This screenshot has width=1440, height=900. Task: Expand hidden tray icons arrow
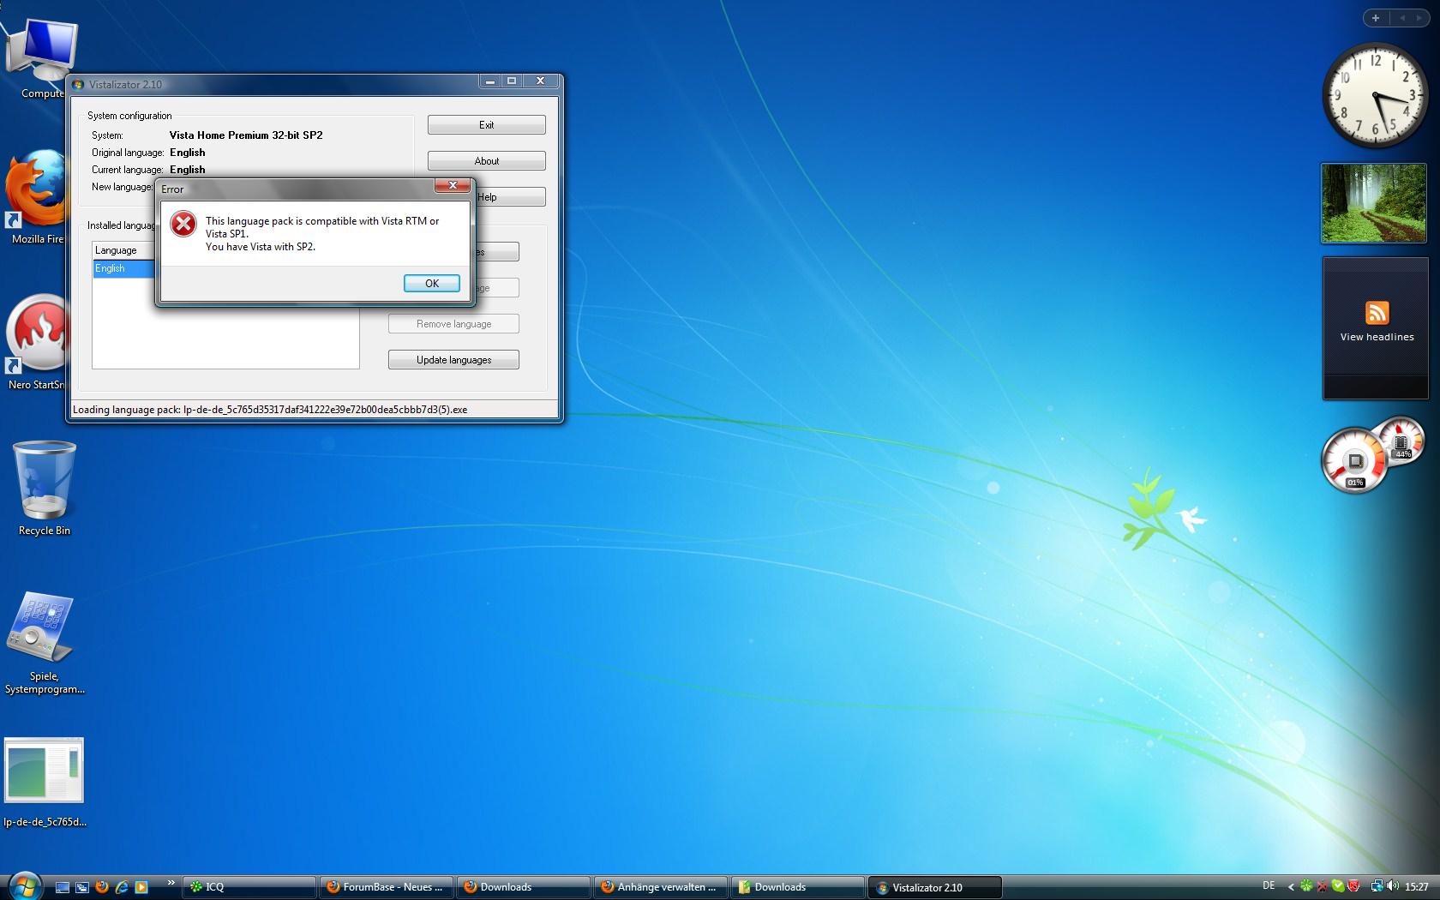1291,887
